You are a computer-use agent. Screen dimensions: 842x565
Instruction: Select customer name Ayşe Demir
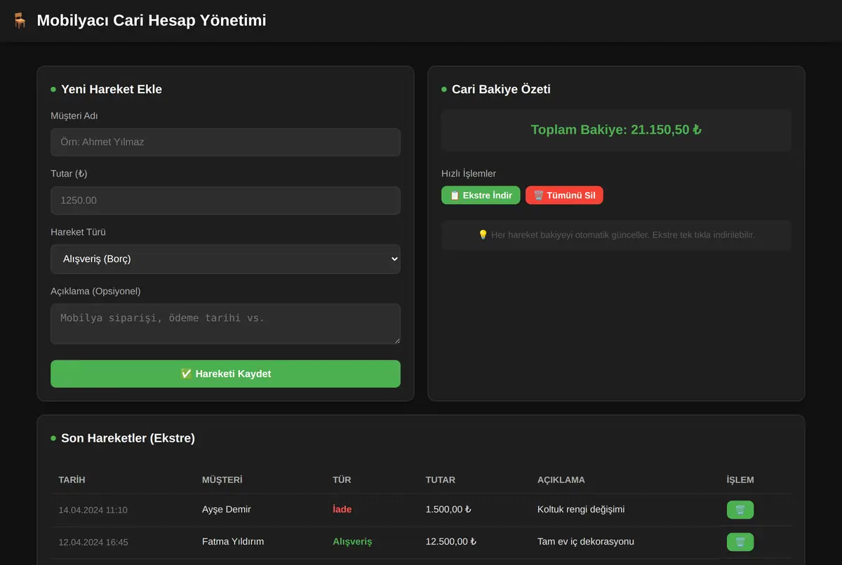tap(226, 510)
